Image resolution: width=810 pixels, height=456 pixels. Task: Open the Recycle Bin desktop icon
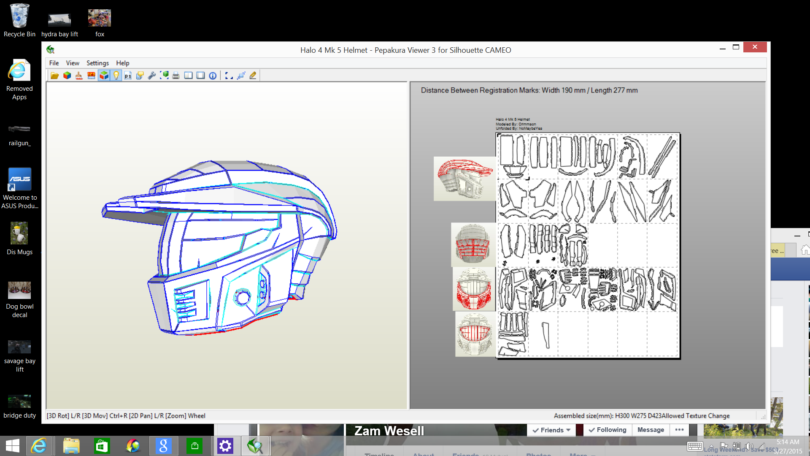19,20
